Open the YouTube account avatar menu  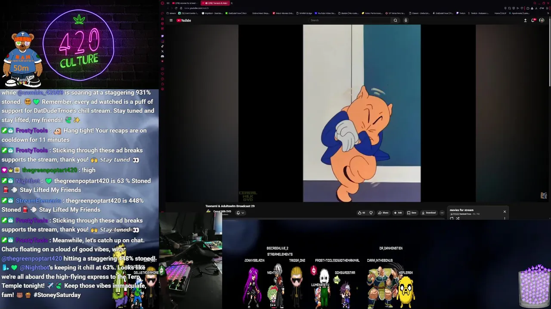click(x=542, y=20)
